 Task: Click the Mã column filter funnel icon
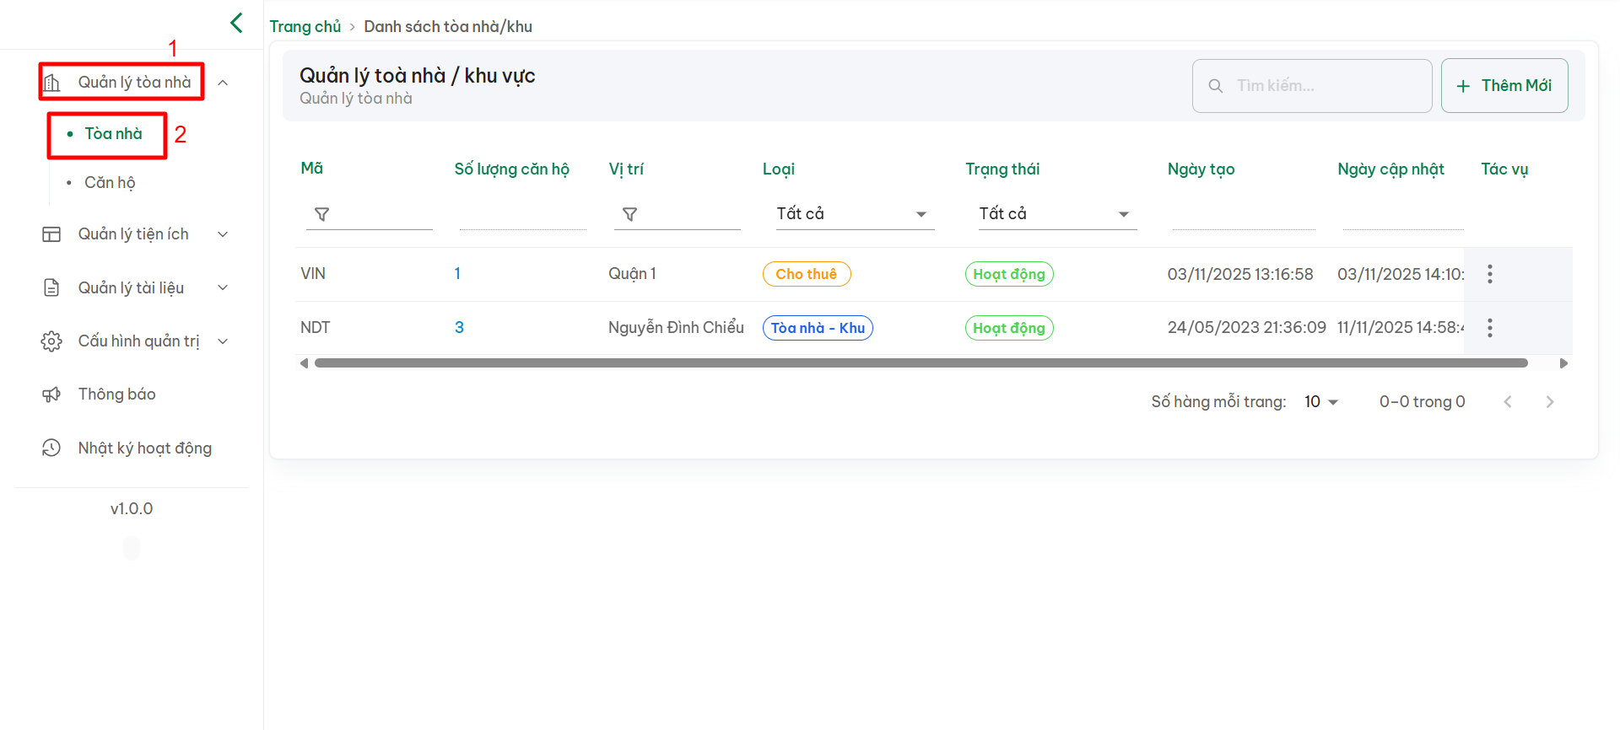tap(321, 215)
